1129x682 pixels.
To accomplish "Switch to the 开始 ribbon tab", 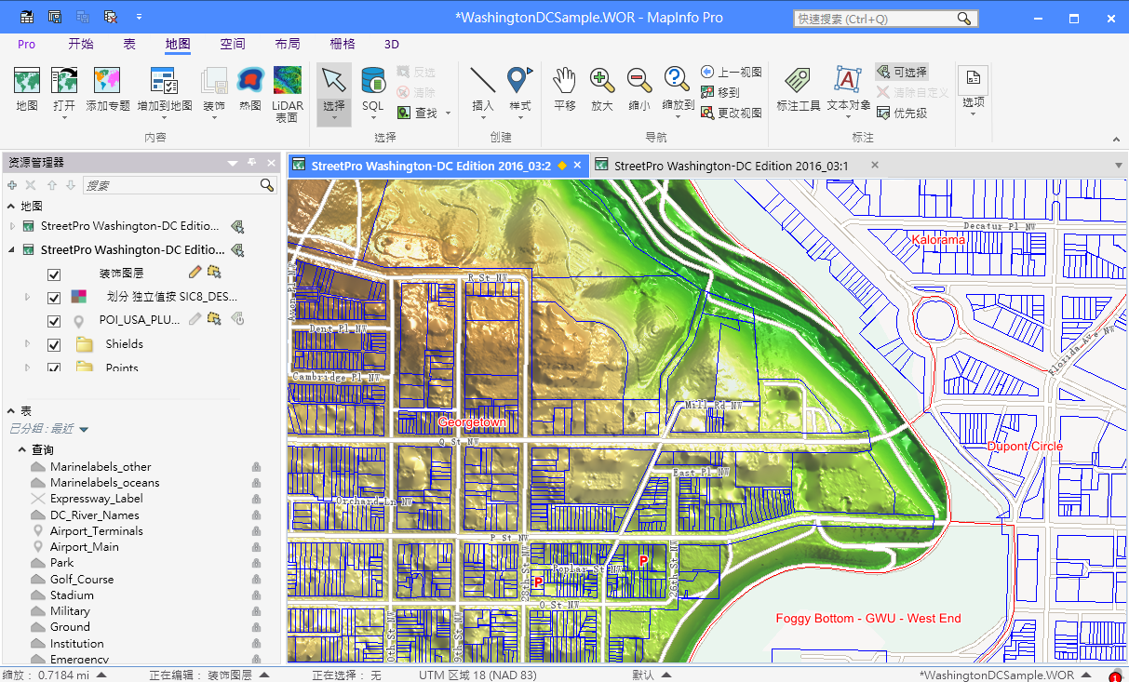I will pyautogui.click(x=81, y=44).
